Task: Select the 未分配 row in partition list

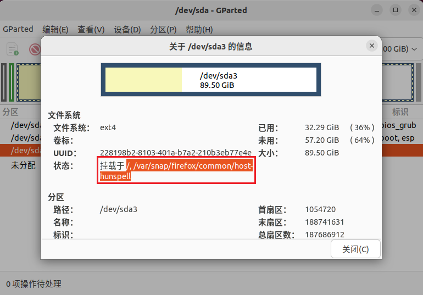Action: [x=23, y=165]
